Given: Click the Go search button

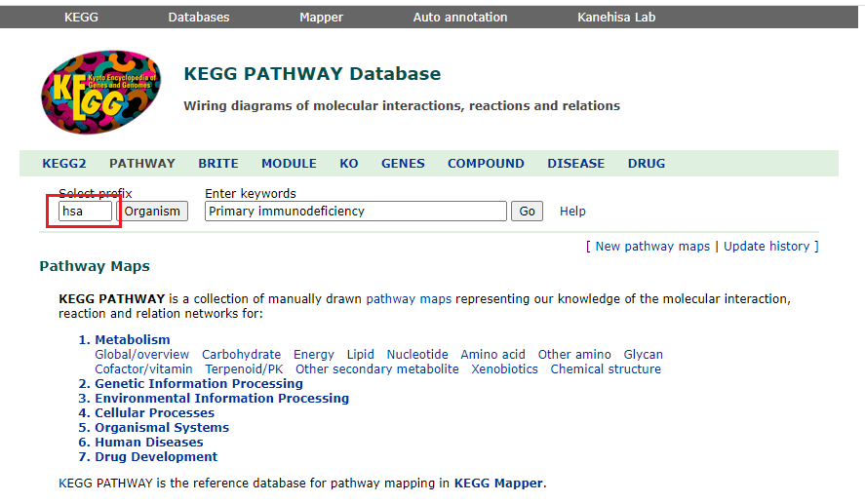Looking at the screenshot, I should point(527,212).
